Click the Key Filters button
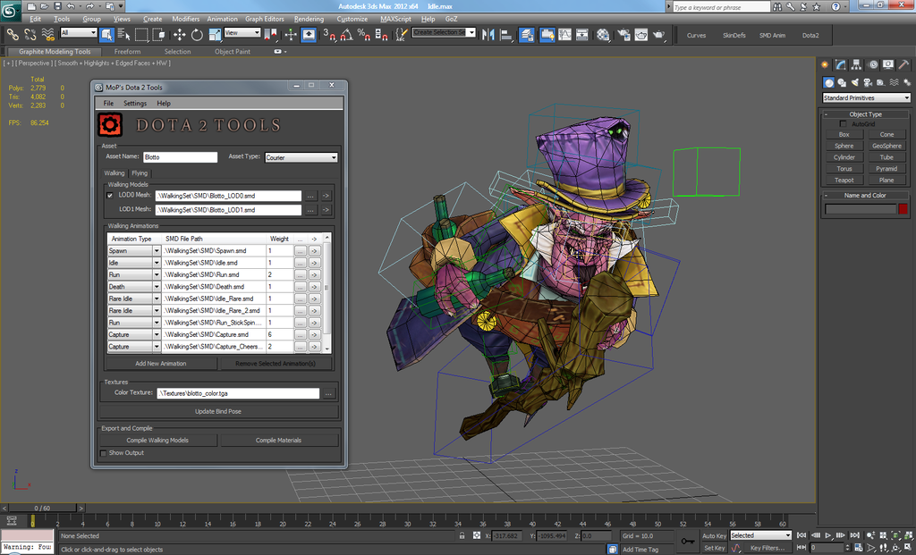The width and height of the screenshot is (916, 555). pyautogui.click(x=768, y=548)
